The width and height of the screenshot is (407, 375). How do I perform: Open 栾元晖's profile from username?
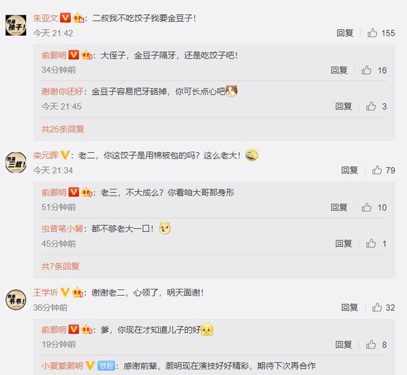tap(45, 155)
